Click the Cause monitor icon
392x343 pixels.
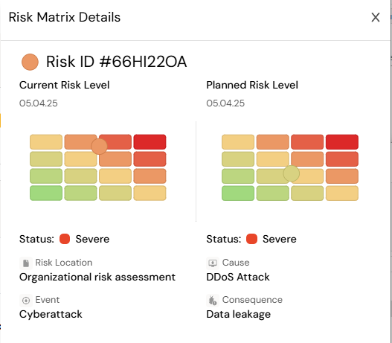(213, 263)
